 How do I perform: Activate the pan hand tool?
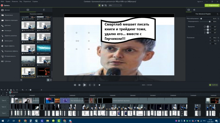[x=102, y=5]
